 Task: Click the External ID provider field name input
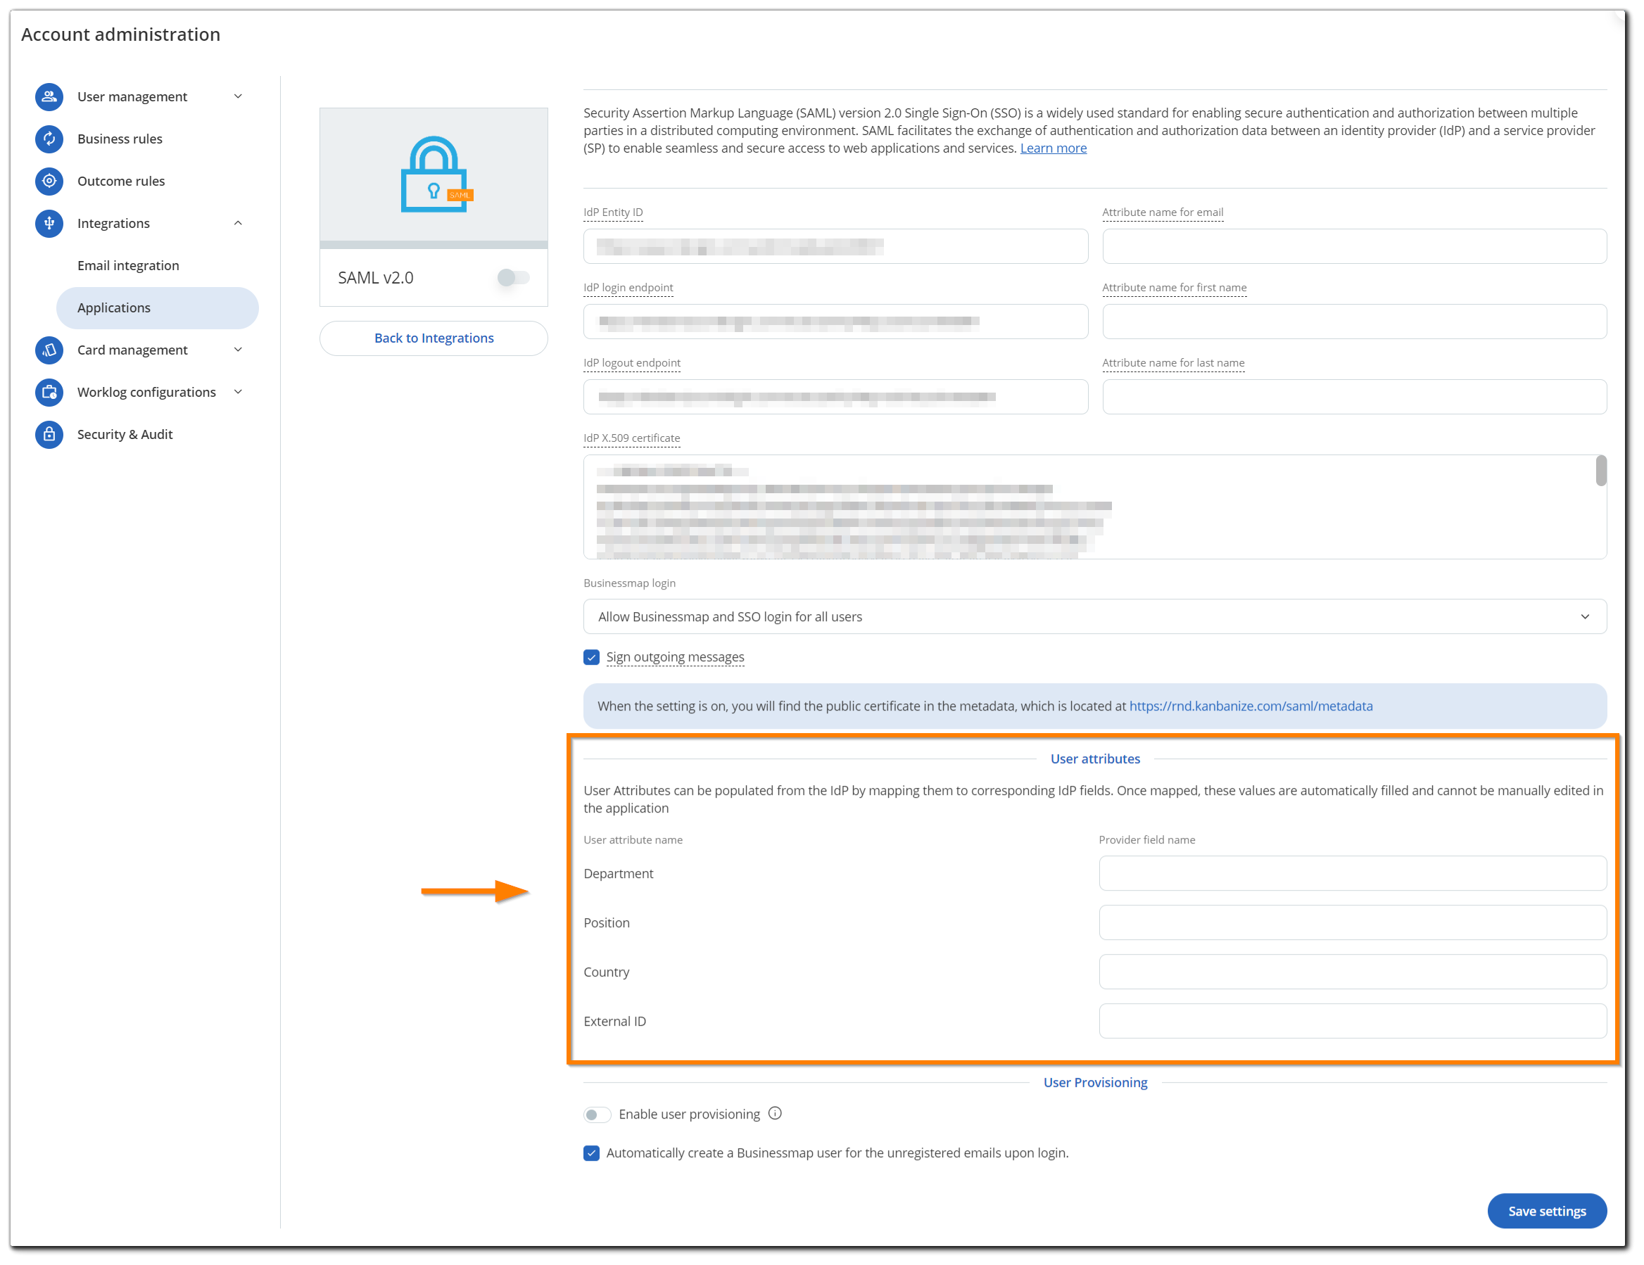click(1353, 1021)
